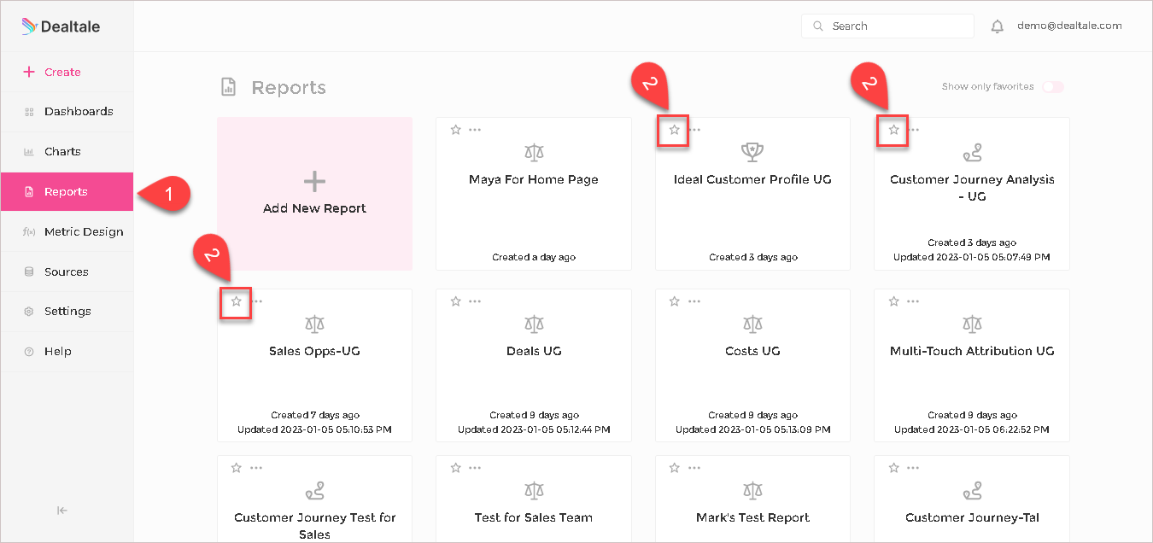Viewport: 1153px width, 543px height.
Task: Open the three-dot menu on Deals UG
Action: [x=475, y=301]
